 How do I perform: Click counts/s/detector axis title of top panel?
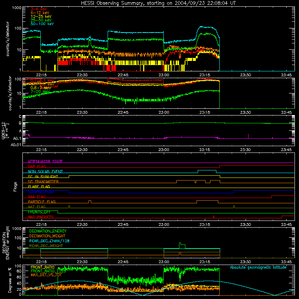point(7,39)
